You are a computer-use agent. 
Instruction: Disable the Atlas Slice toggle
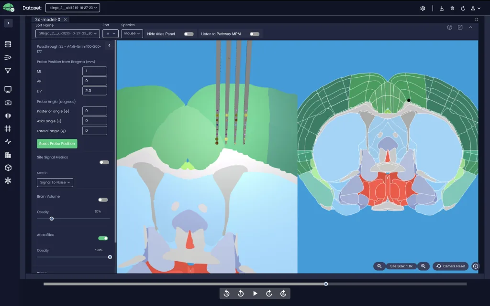click(x=103, y=238)
